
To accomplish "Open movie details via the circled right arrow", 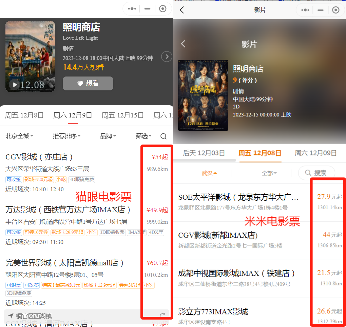I will coord(167,57).
